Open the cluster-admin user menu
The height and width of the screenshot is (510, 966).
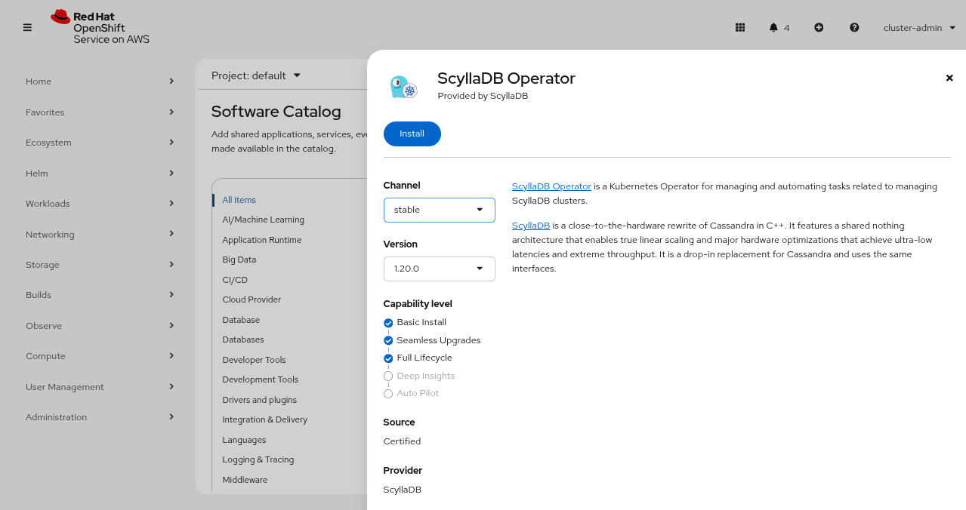(x=919, y=28)
